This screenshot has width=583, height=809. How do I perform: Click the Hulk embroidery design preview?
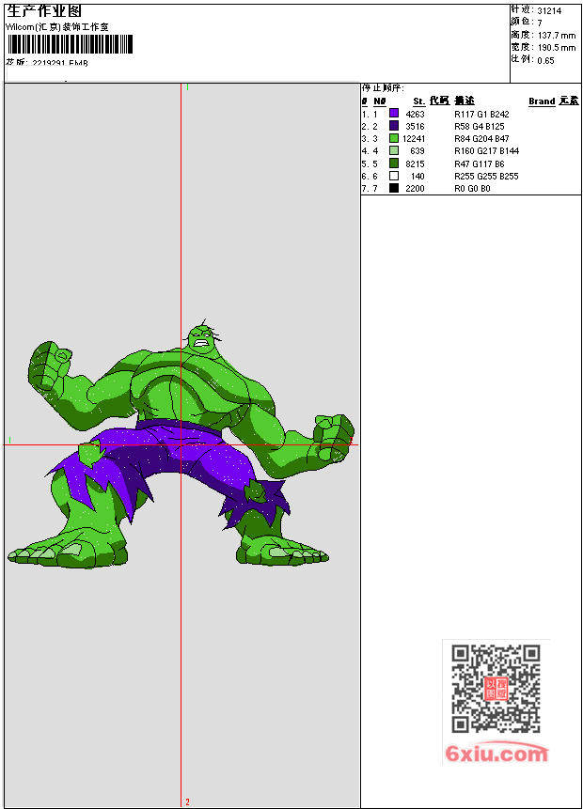pos(181,443)
